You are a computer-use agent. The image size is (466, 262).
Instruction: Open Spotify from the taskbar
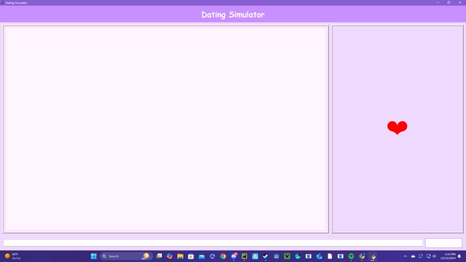coord(352,256)
